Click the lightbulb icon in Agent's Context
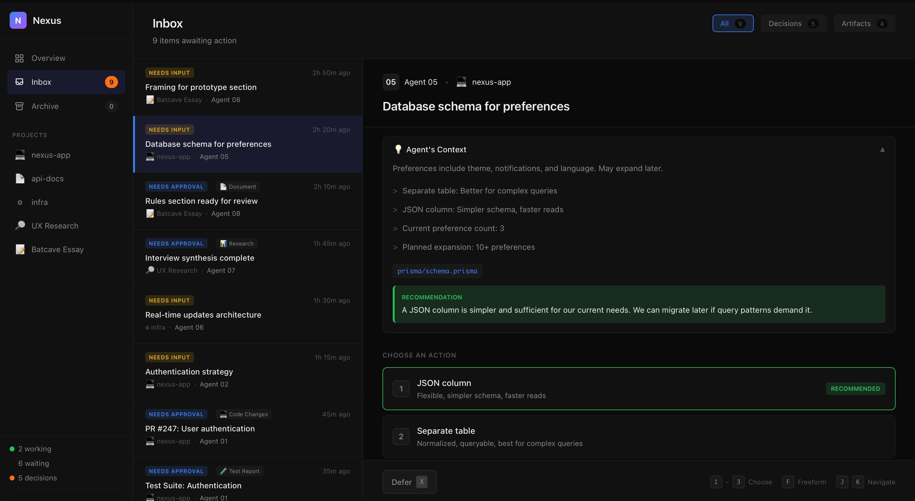The image size is (915, 501). (398, 149)
